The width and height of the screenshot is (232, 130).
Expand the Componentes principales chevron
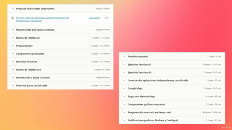[x=13, y=54]
